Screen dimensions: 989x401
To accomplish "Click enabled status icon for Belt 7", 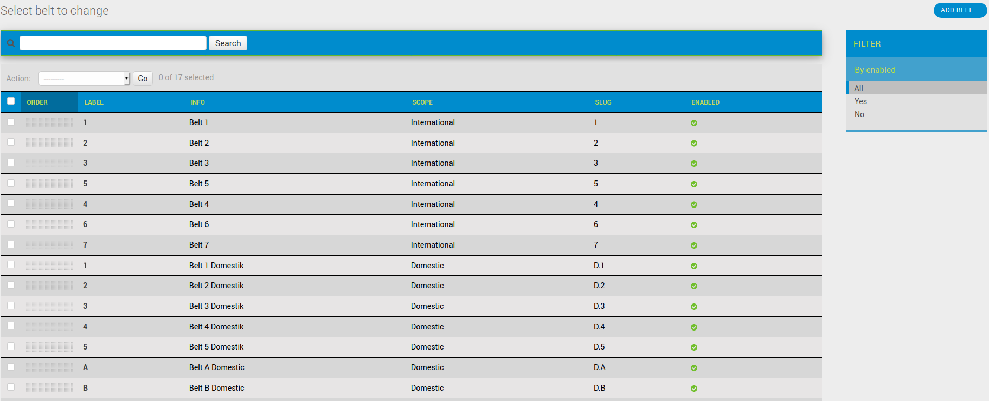I will 693,245.
